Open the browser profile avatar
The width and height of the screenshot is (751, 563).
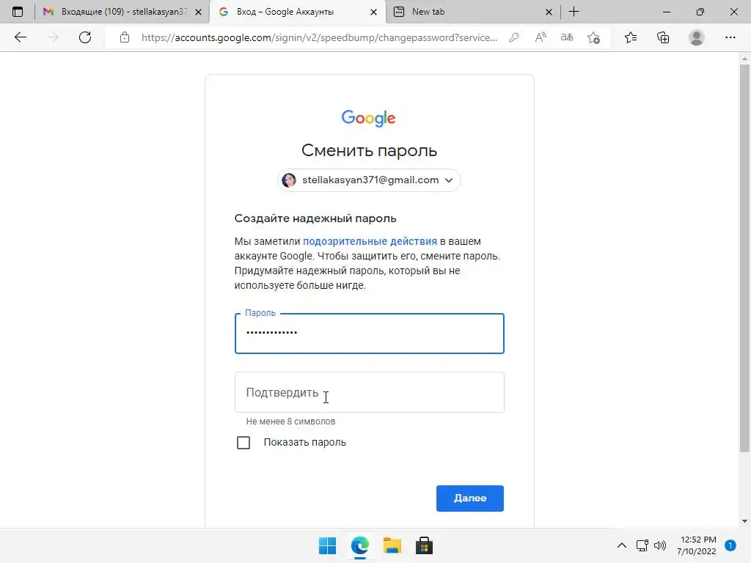tap(697, 37)
